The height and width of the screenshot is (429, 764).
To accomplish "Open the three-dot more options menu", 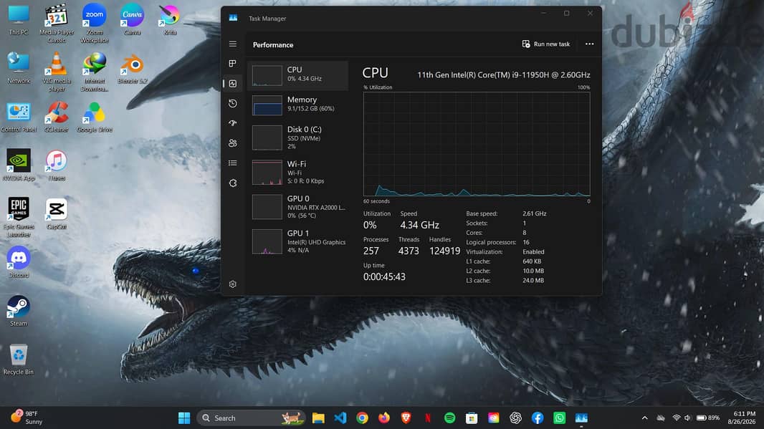I will [590, 44].
